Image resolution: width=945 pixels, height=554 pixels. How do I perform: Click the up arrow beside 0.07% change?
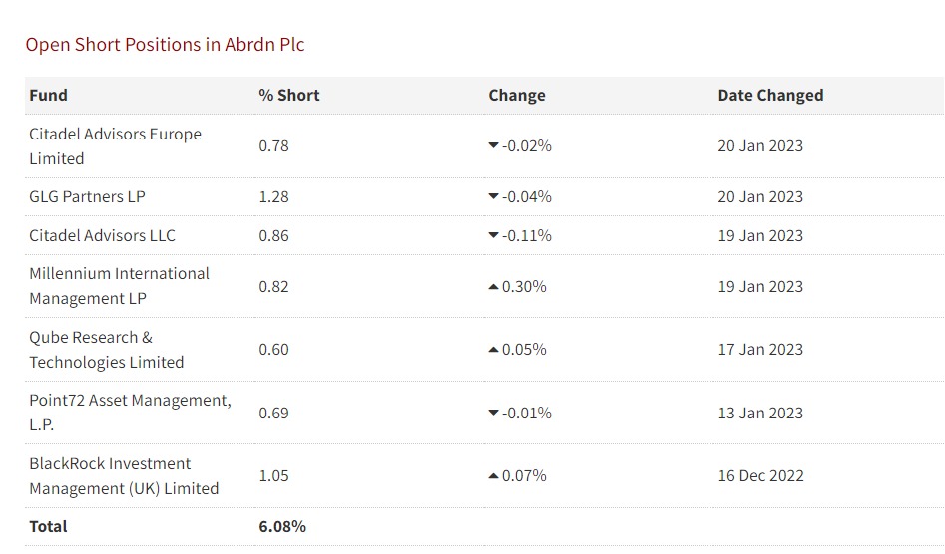493,476
